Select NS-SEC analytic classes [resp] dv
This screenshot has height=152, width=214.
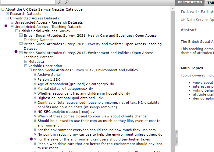(66, 112)
